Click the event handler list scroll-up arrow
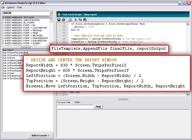 tap(51, 18)
